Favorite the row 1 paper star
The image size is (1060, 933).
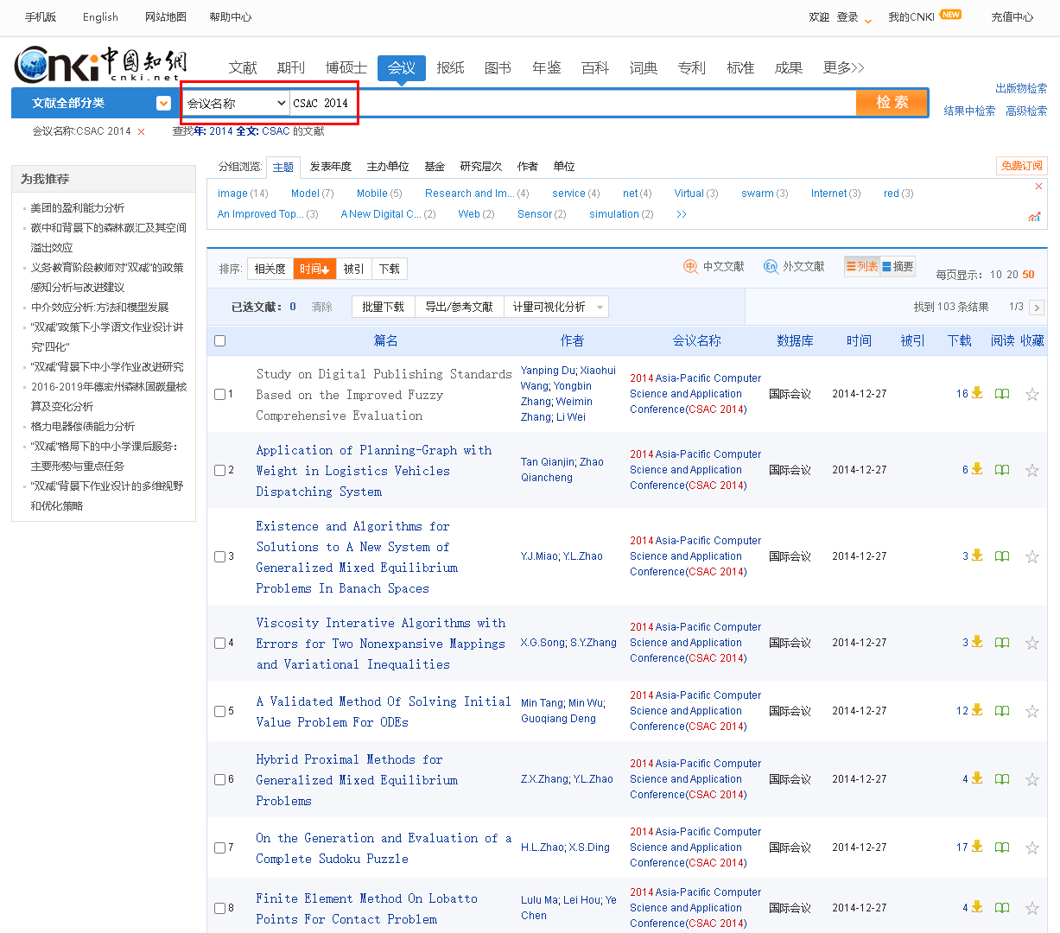tap(1031, 394)
